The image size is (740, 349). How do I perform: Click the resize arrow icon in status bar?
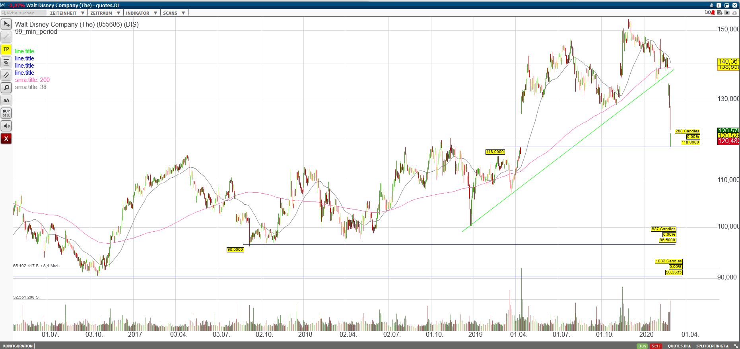pyautogui.click(x=736, y=346)
